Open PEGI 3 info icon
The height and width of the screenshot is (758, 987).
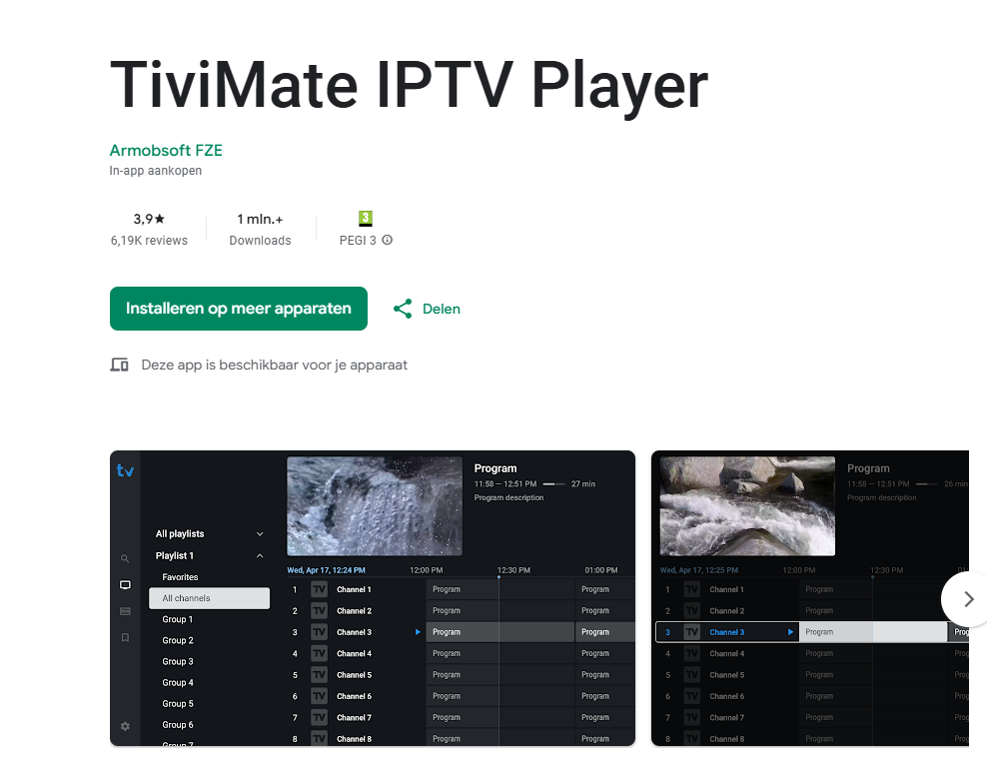[388, 240]
